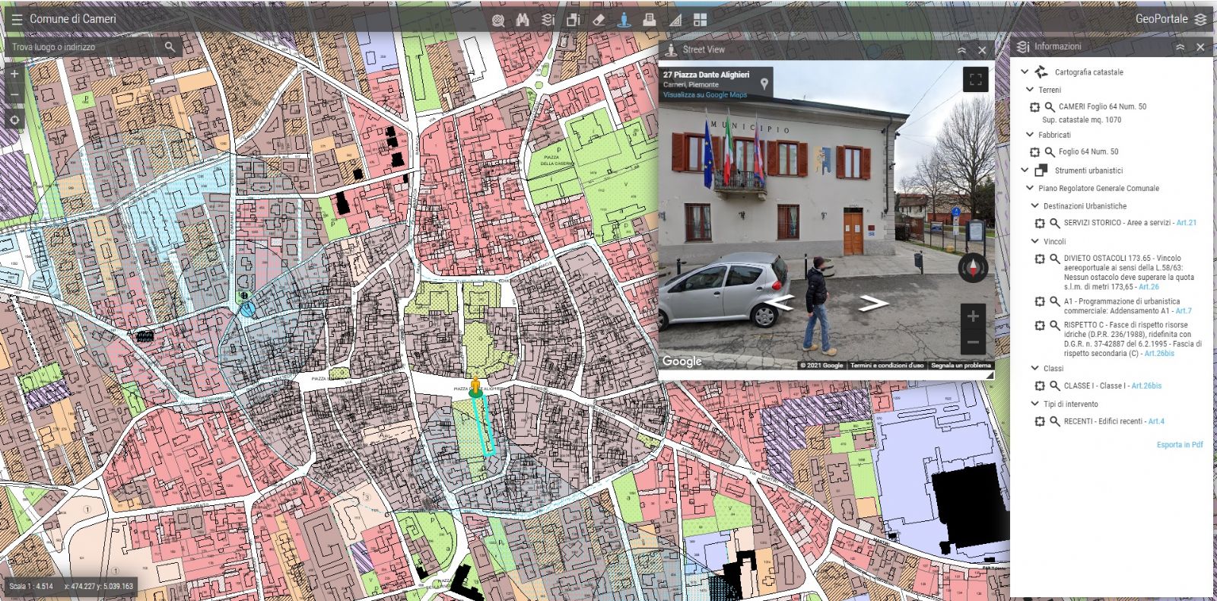The width and height of the screenshot is (1217, 601).
Task: Collapse the Fabbricati group
Action: pos(1030,135)
